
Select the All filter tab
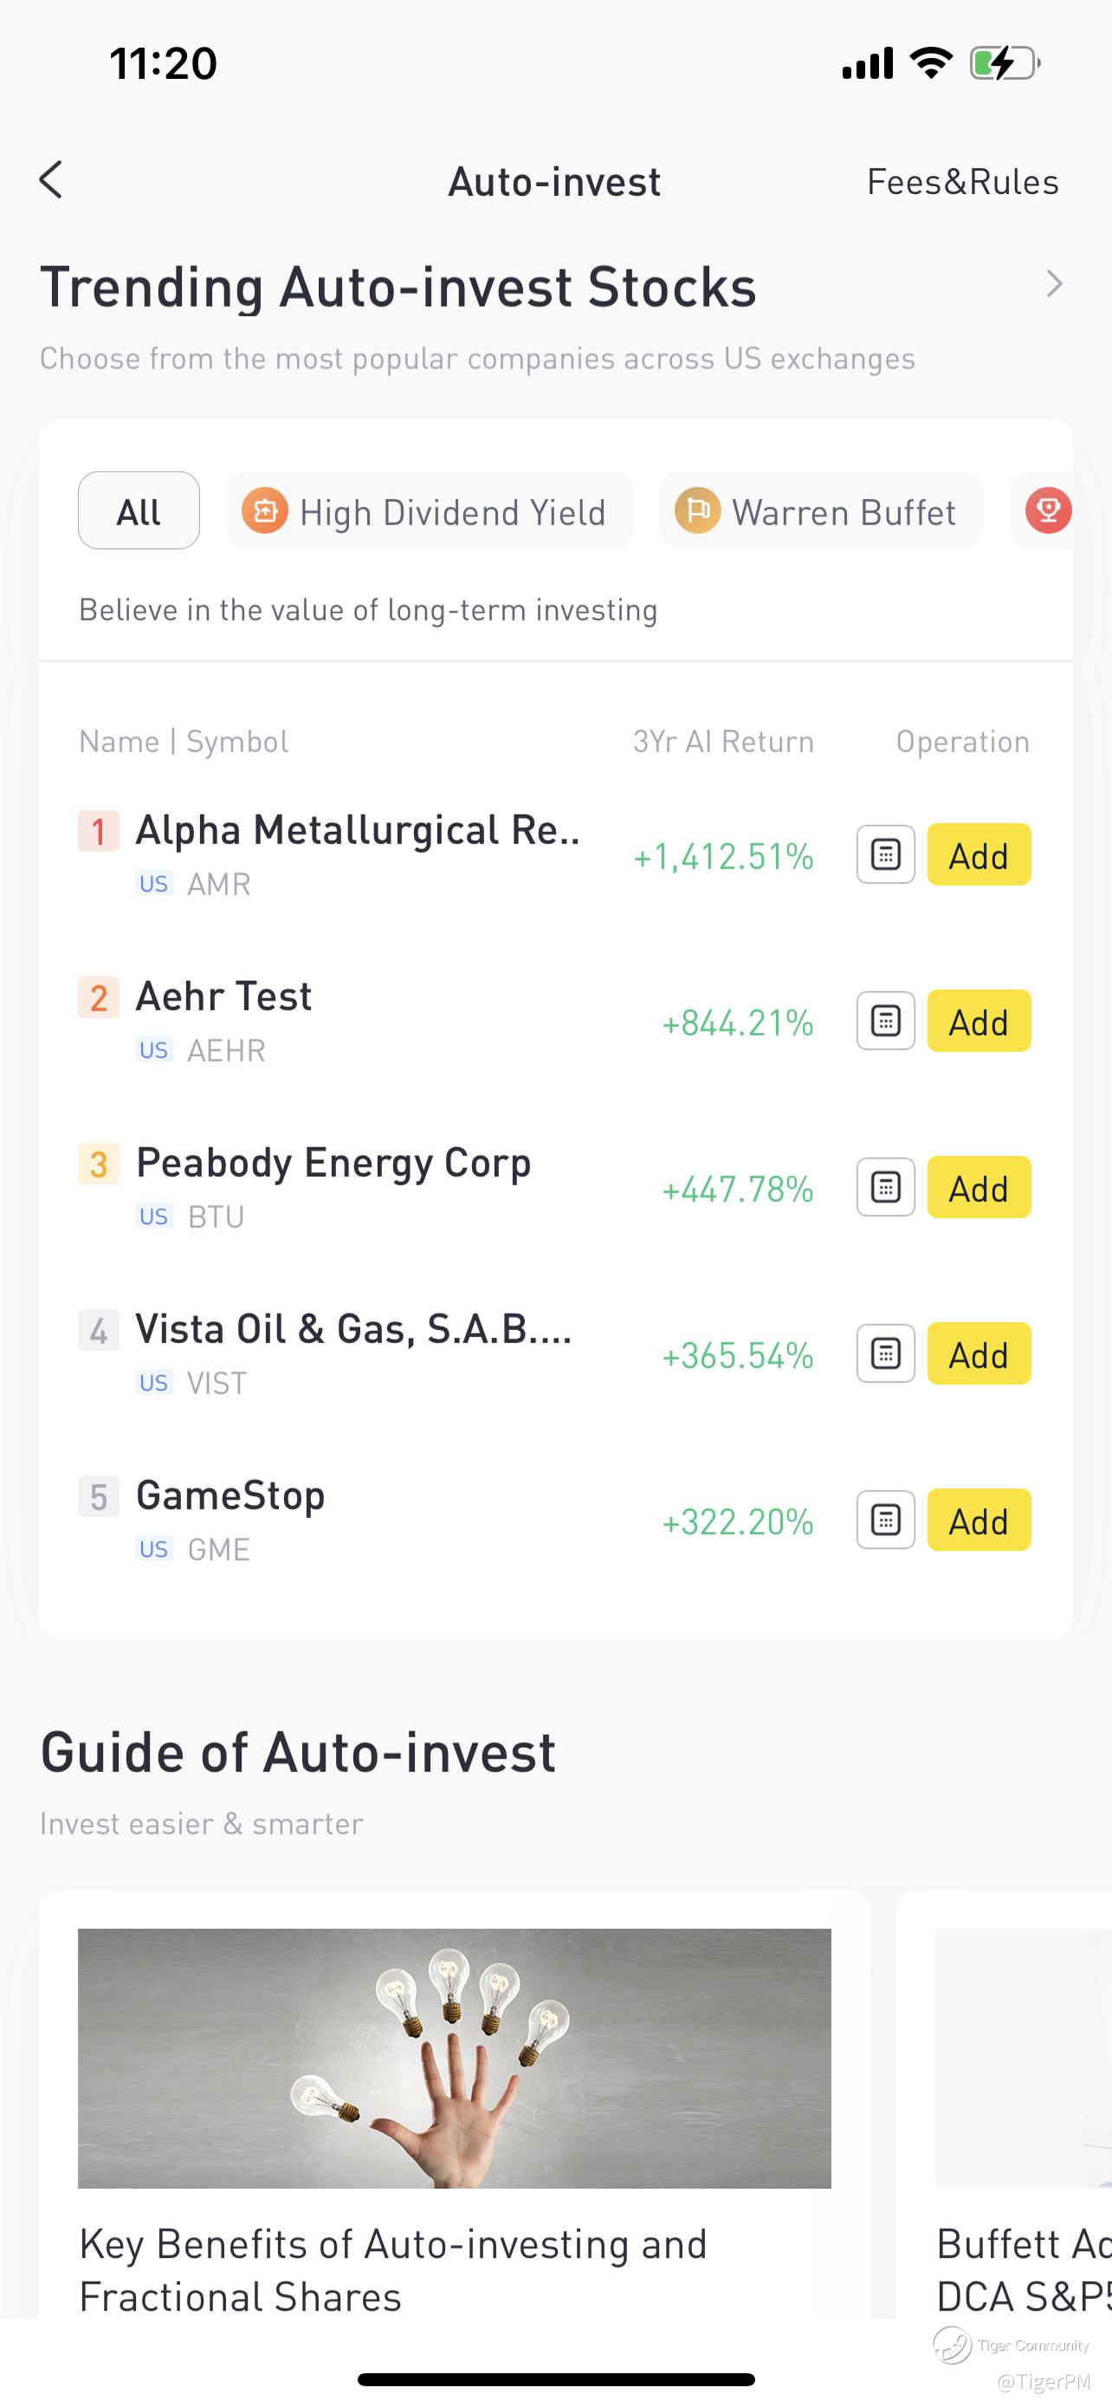pyautogui.click(x=139, y=511)
